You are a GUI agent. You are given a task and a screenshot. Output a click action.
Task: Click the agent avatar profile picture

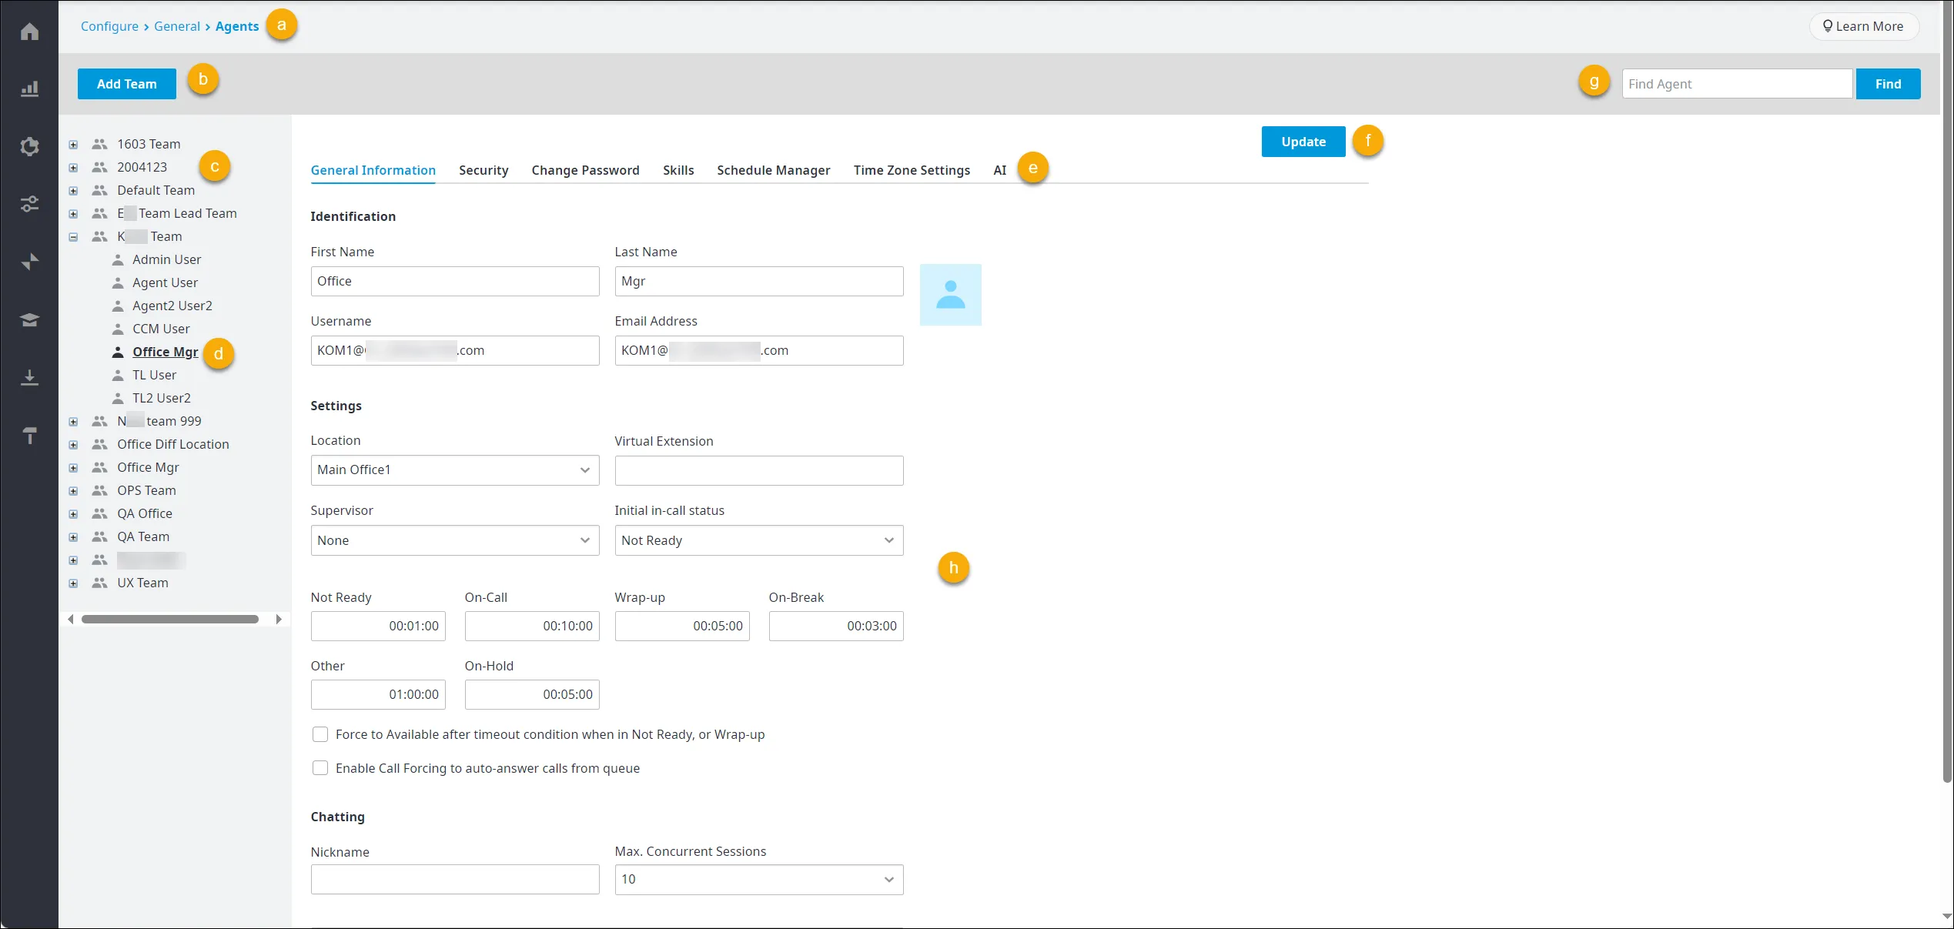pos(950,295)
